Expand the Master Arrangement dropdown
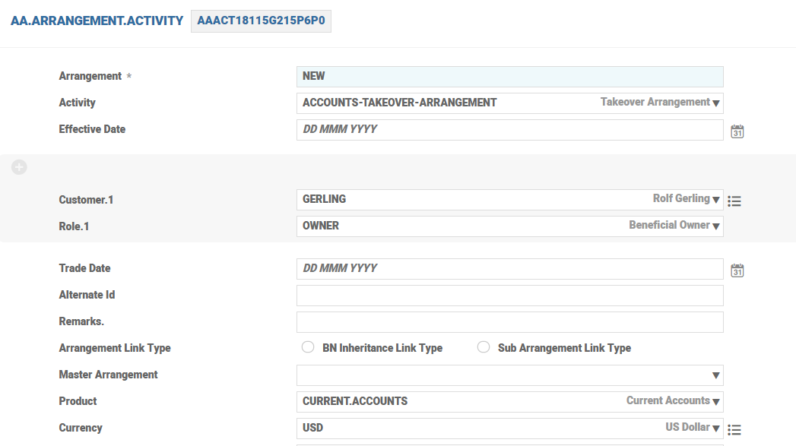The image size is (796, 446). click(x=715, y=375)
